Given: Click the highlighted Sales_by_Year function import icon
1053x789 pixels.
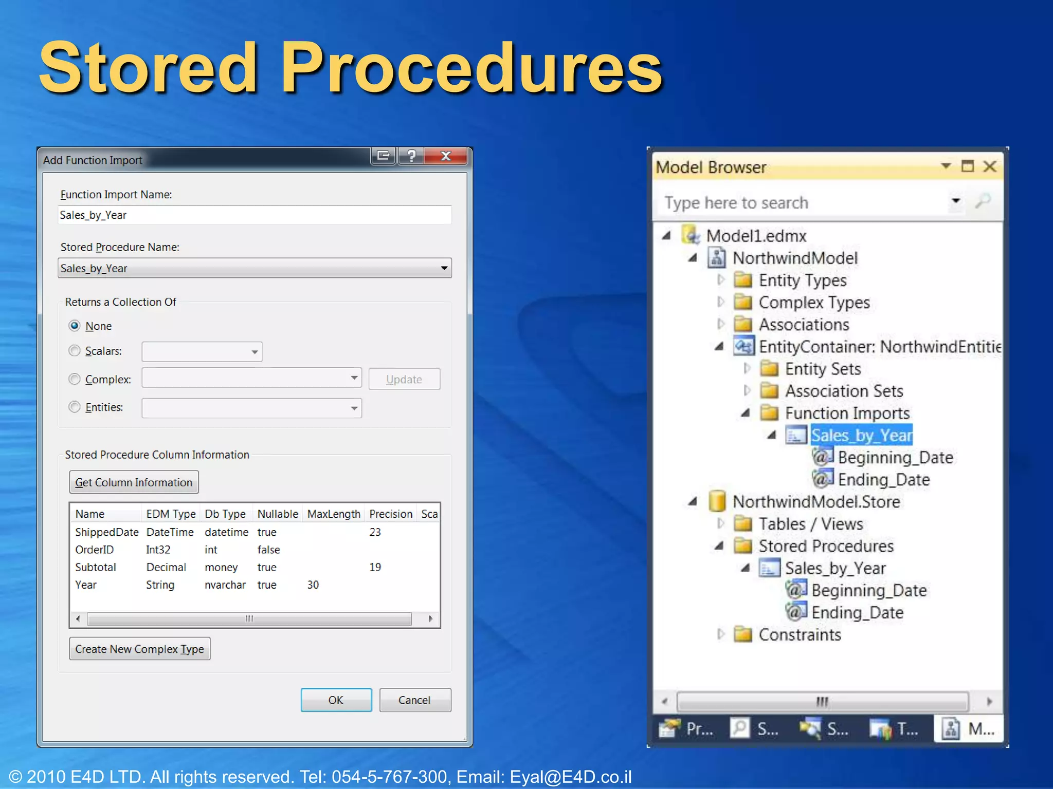Looking at the screenshot, I should coord(795,435).
